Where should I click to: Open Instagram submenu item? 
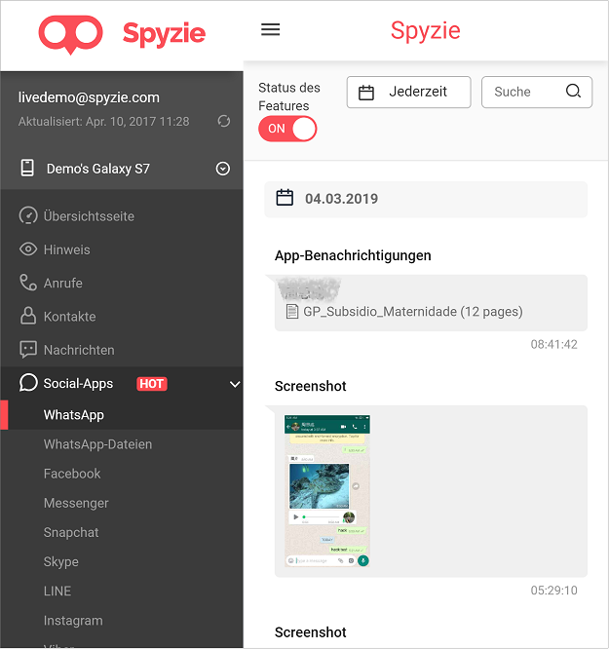(73, 621)
